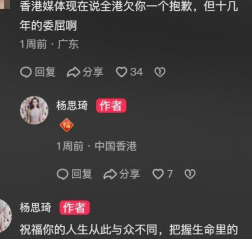Like 杨思琦's reply with 7 likes

point(158,174)
